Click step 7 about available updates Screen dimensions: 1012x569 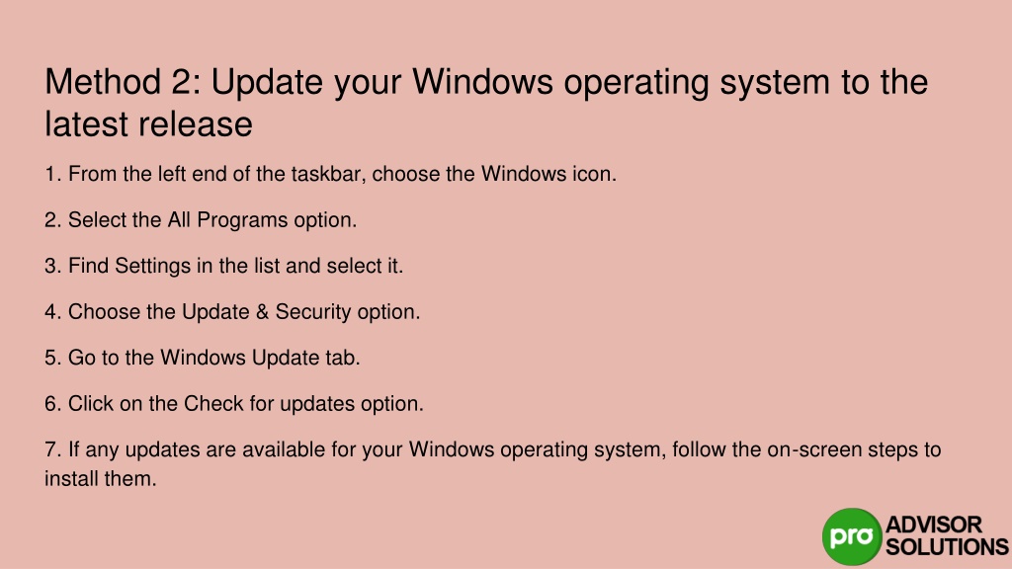[x=492, y=464]
